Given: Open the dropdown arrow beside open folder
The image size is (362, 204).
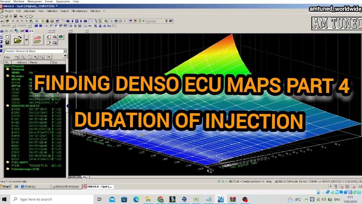Looking at the screenshot, I should [26, 40].
